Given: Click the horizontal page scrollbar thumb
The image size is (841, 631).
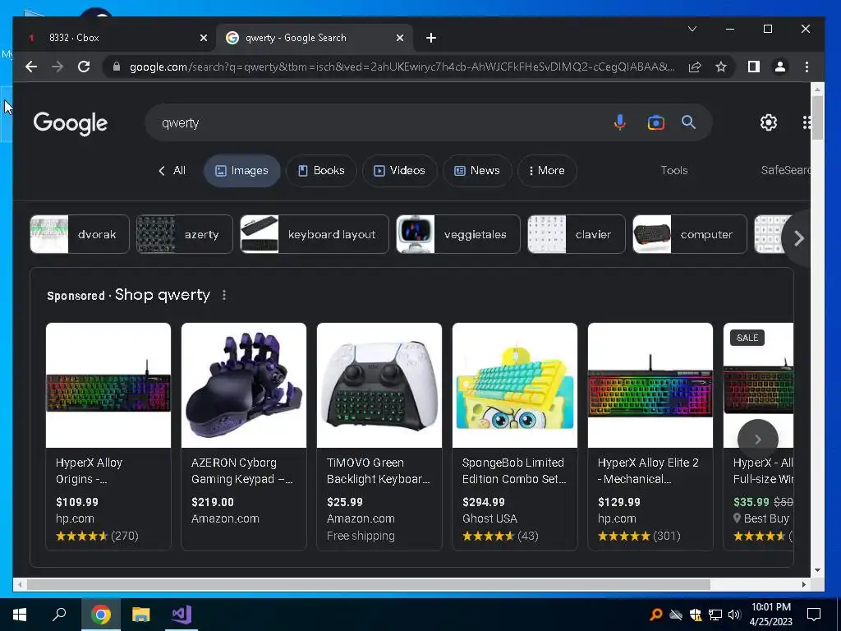Looking at the screenshot, I should pyautogui.click(x=369, y=584).
